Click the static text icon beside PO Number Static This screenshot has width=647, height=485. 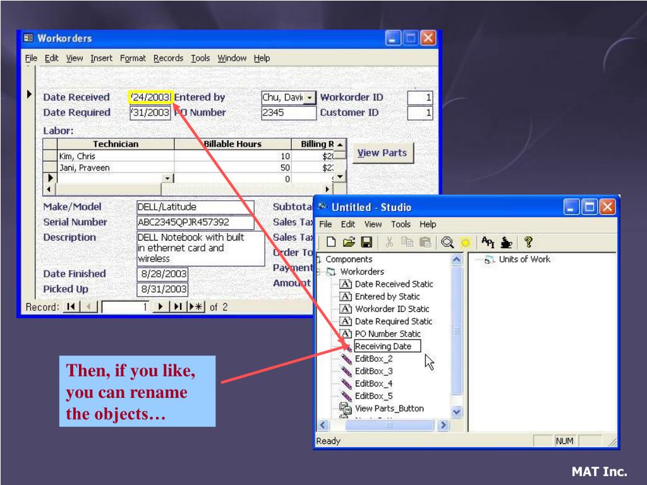pyautogui.click(x=346, y=333)
